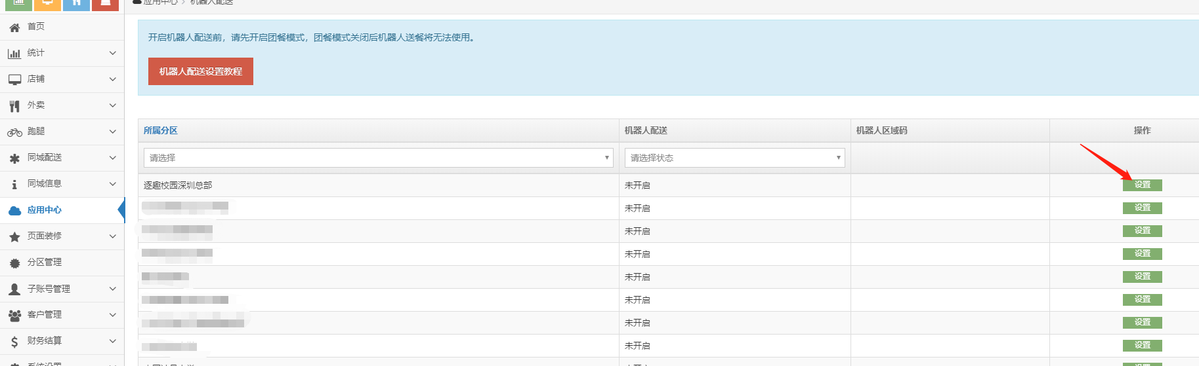Go to the 首页 menu item
Screen dimensions: 1199x366
tap(36, 27)
